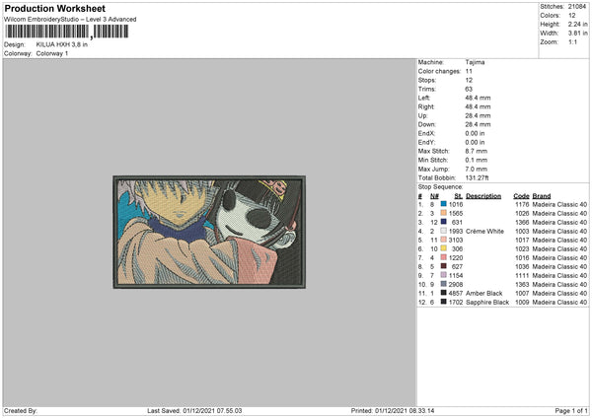Viewport: 592px width, 418px height.
Task: Click the 'Production Worksheet' title
Action: [x=54, y=8]
